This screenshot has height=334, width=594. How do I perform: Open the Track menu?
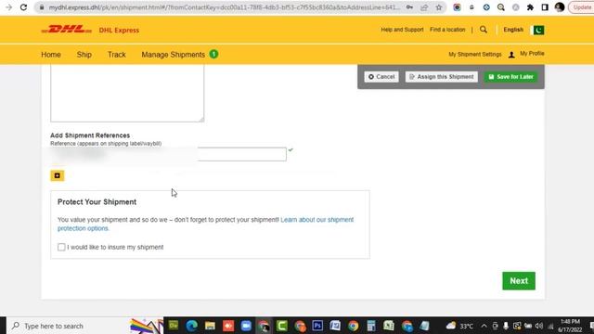tap(117, 55)
